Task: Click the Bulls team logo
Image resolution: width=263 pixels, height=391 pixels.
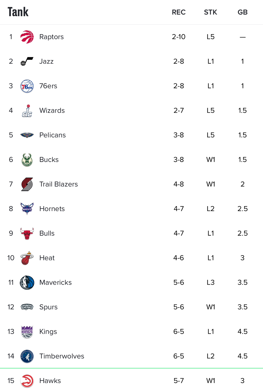Action: [x=27, y=233]
